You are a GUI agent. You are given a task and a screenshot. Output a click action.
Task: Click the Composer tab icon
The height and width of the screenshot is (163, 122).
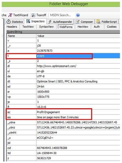[78, 22]
